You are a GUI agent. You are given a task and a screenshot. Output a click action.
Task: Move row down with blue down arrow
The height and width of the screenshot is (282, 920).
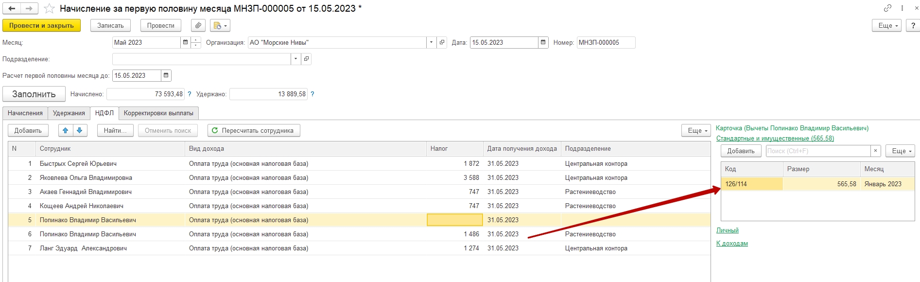[x=80, y=130]
